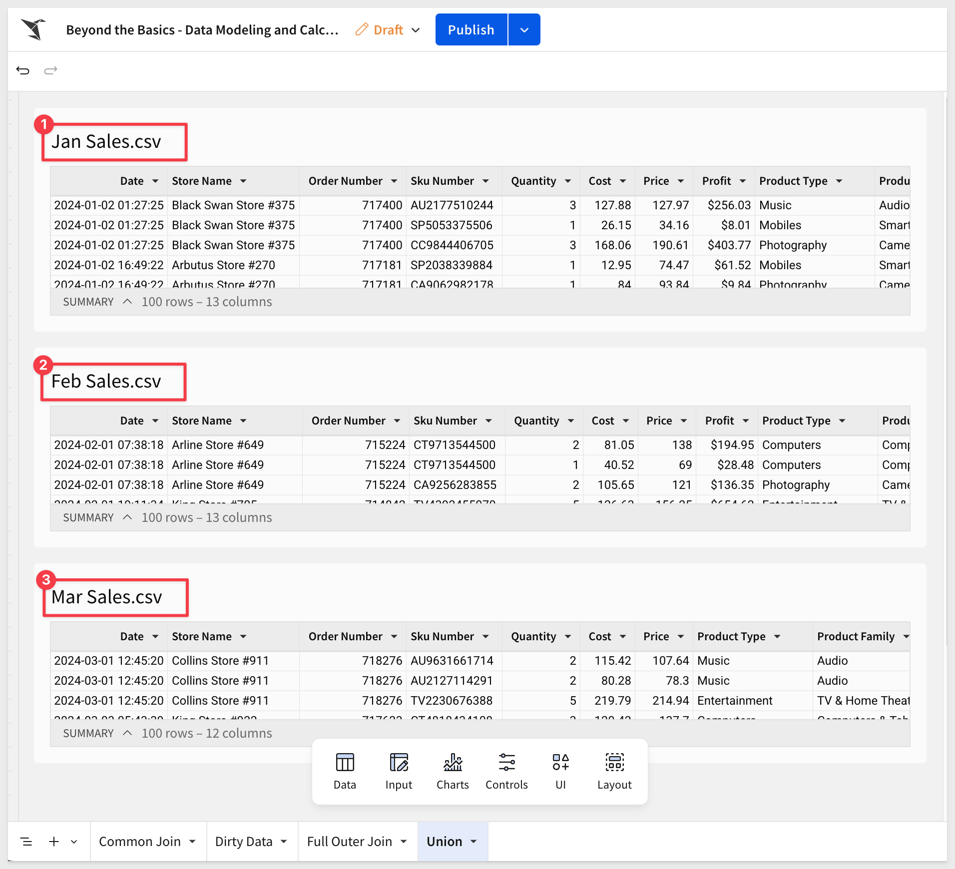This screenshot has width=955, height=869.
Task: Click the Feb Sales.csv table title
Action: coord(106,381)
